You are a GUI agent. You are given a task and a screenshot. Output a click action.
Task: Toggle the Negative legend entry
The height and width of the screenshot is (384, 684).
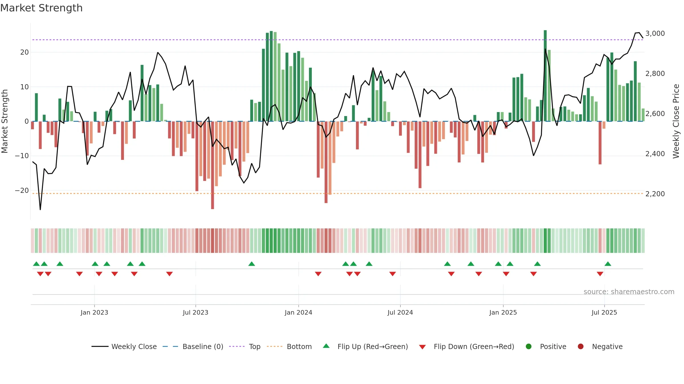click(x=600, y=346)
